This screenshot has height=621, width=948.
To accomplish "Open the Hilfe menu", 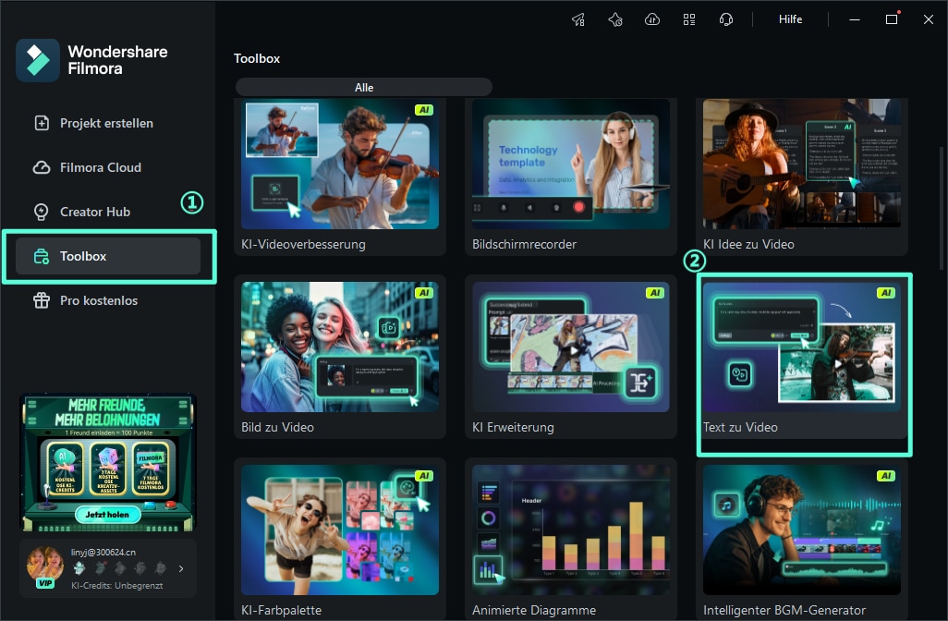I will 790,18.
